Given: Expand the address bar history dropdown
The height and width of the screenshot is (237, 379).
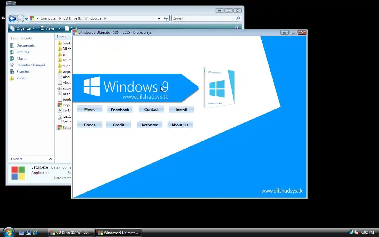Looking at the screenshot, I should tap(159, 18).
